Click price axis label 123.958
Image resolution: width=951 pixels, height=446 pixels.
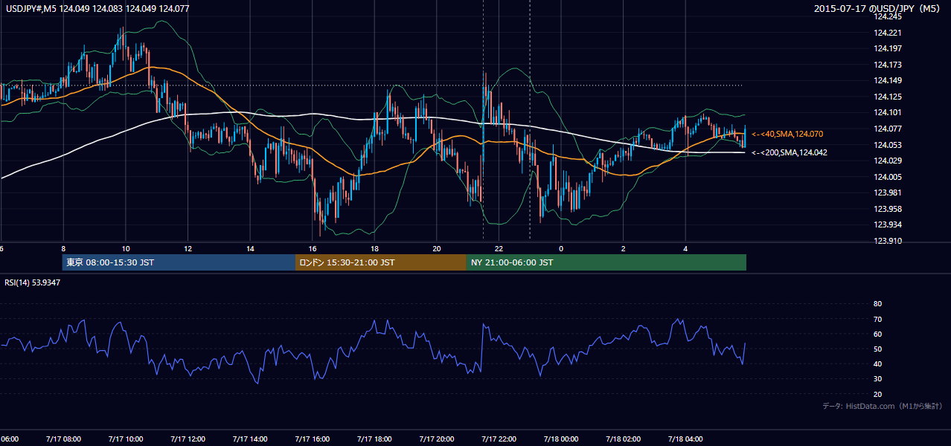(887, 209)
